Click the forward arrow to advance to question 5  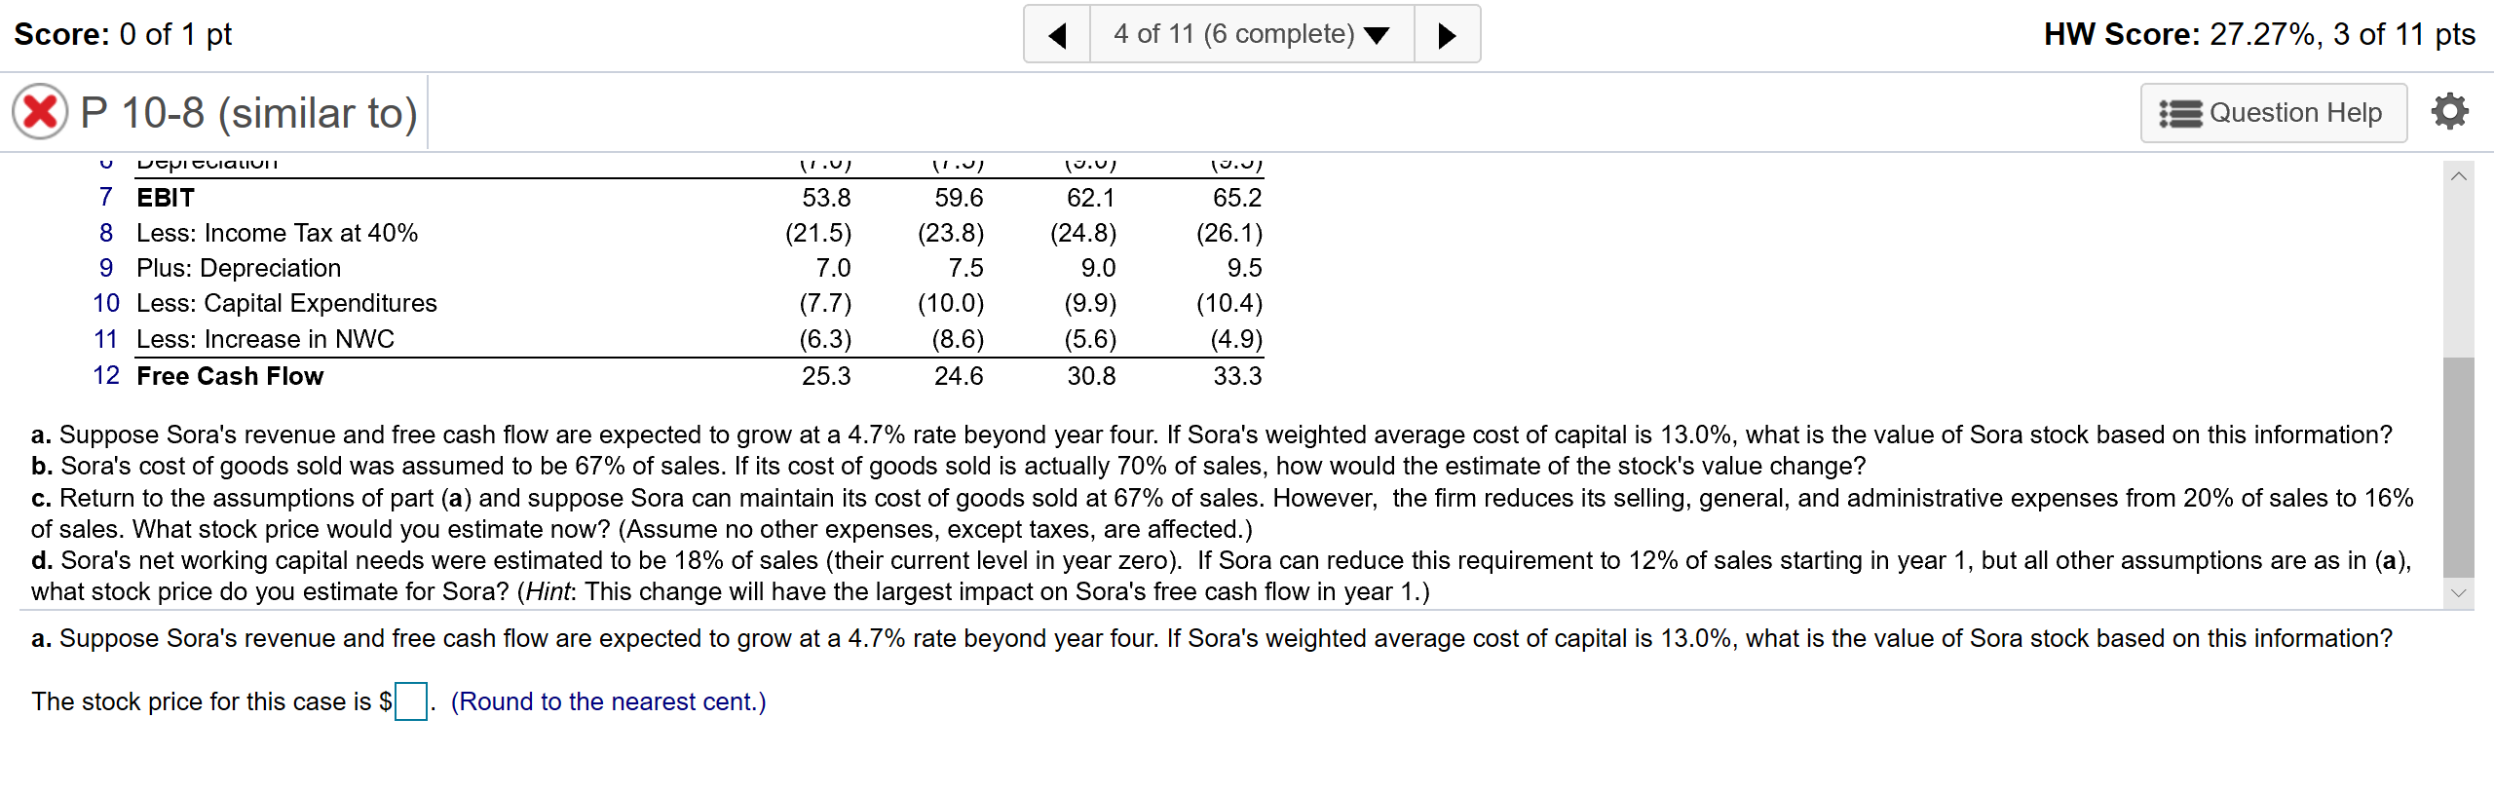pos(1447,32)
